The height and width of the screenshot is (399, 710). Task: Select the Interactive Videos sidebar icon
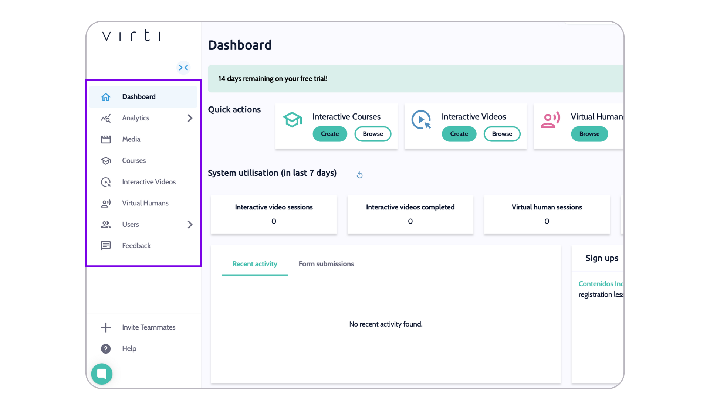[106, 182]
